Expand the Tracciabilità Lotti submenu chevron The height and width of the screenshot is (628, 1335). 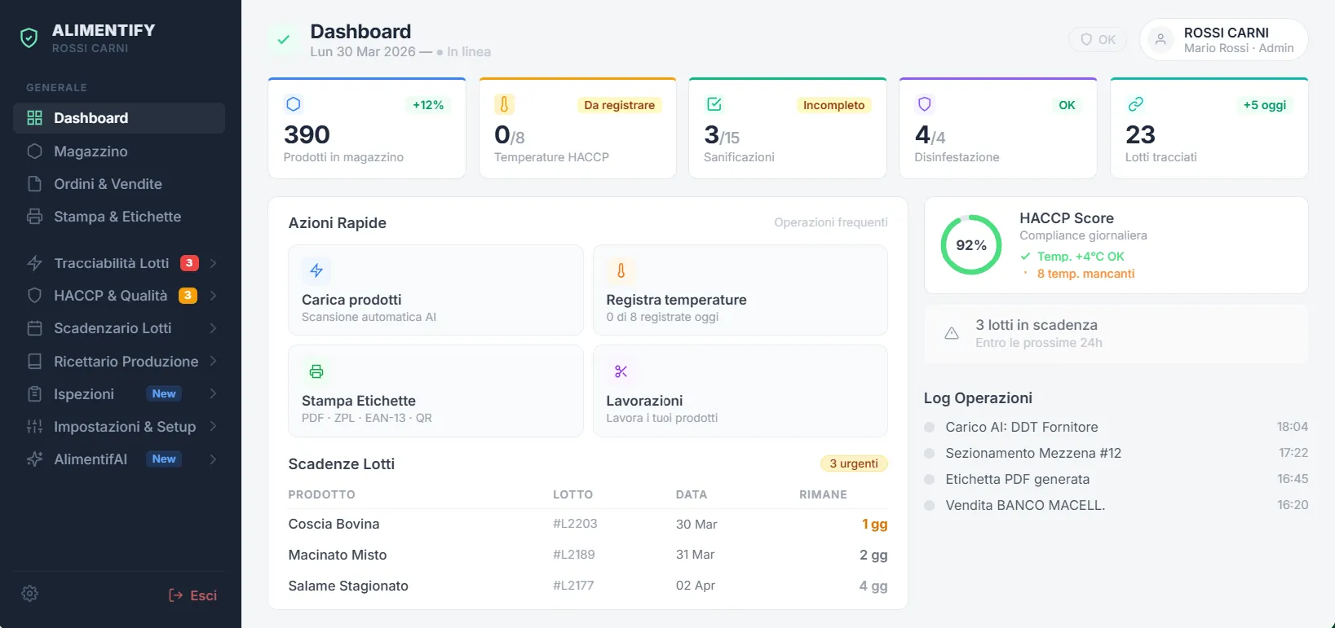click(213, 263)
